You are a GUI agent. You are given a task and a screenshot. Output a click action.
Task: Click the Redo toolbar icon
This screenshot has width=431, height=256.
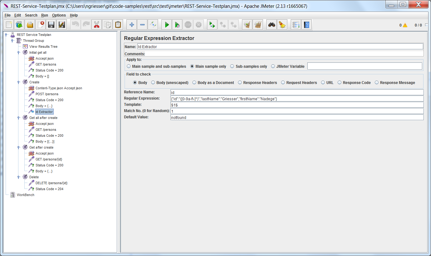point(86,25)
